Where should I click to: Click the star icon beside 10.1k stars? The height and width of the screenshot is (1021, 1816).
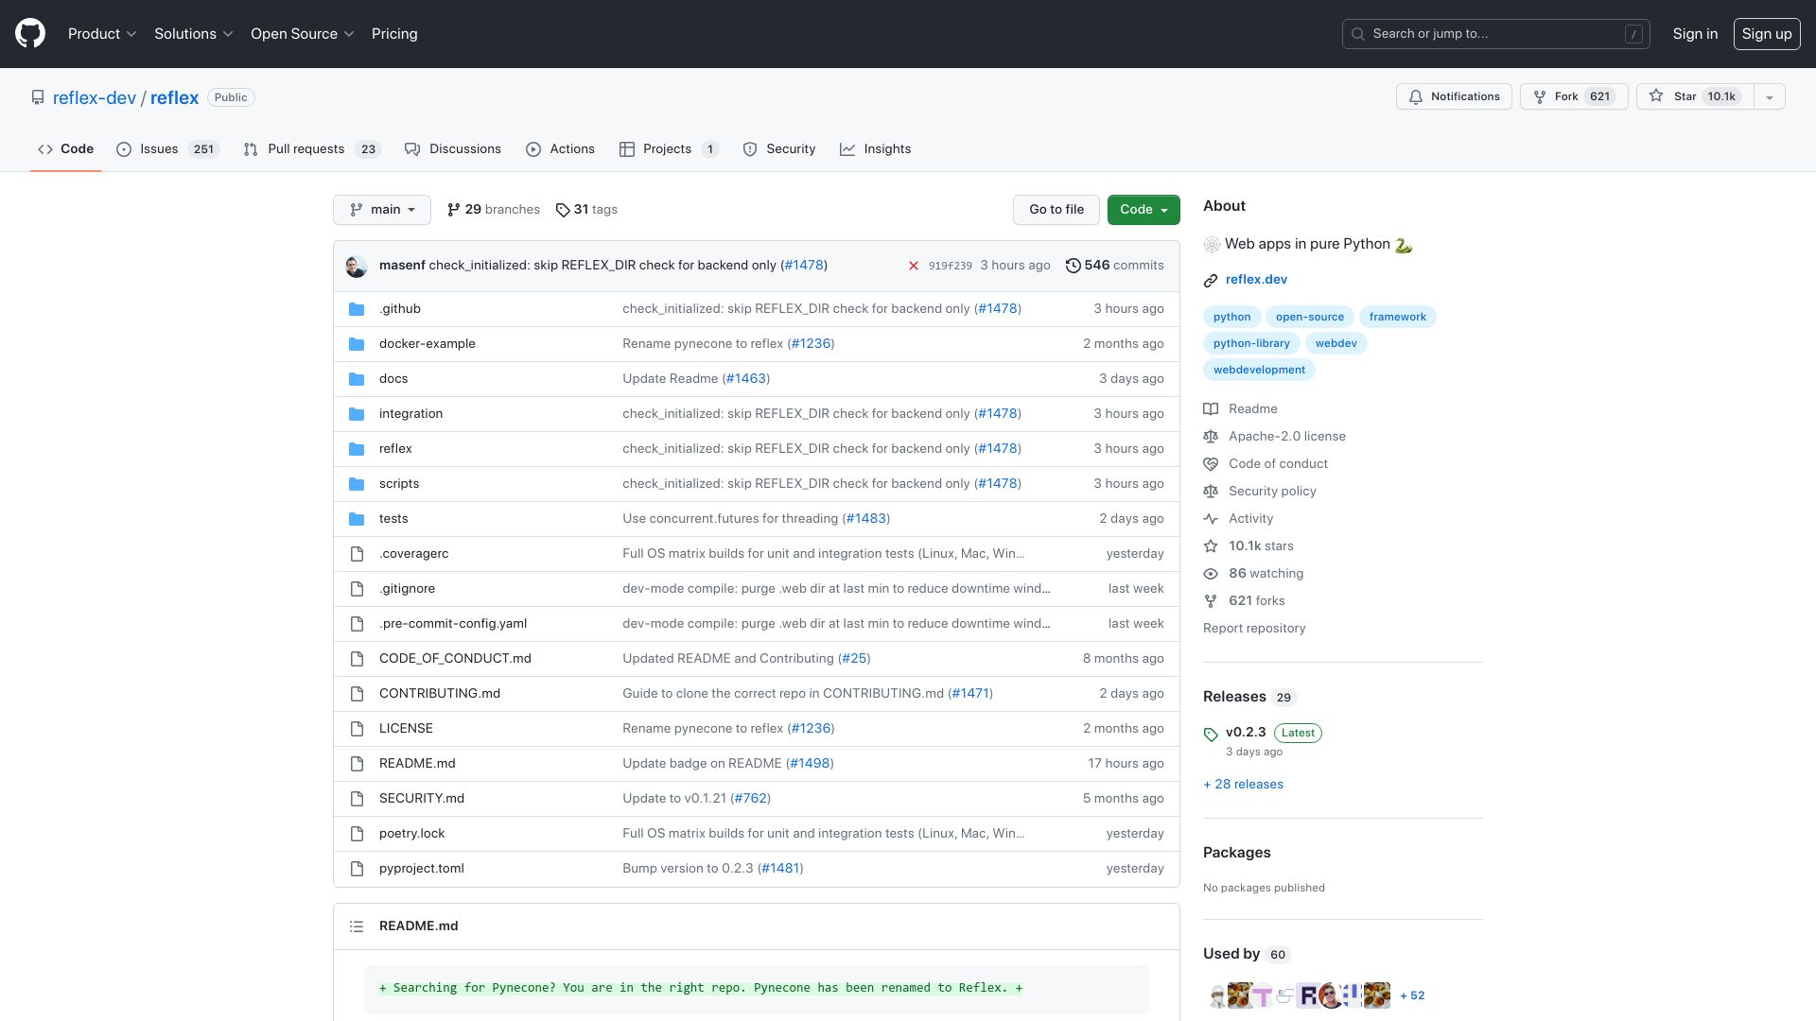point(1211,546)
